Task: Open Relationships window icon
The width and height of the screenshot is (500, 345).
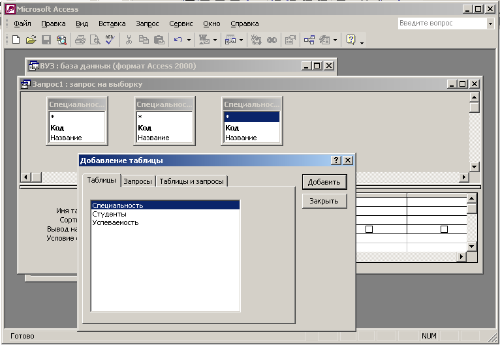Action: click(309, 40)
